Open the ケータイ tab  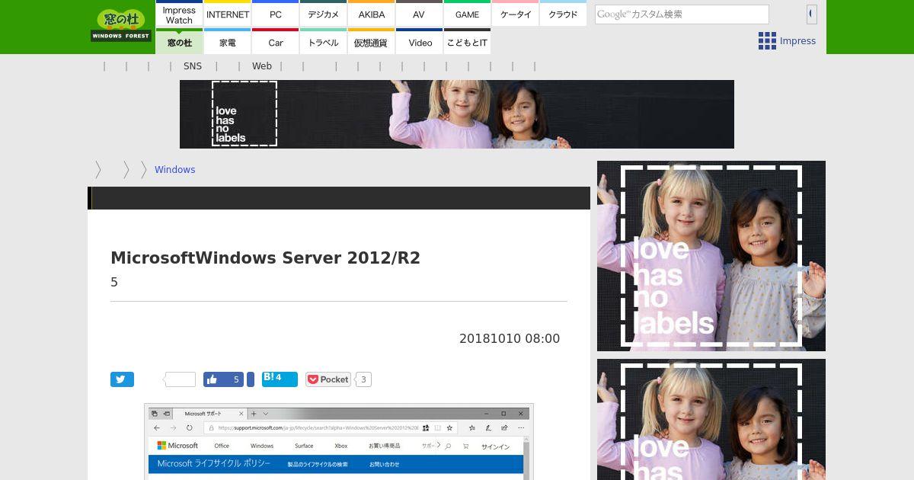[x=516, y=14]
